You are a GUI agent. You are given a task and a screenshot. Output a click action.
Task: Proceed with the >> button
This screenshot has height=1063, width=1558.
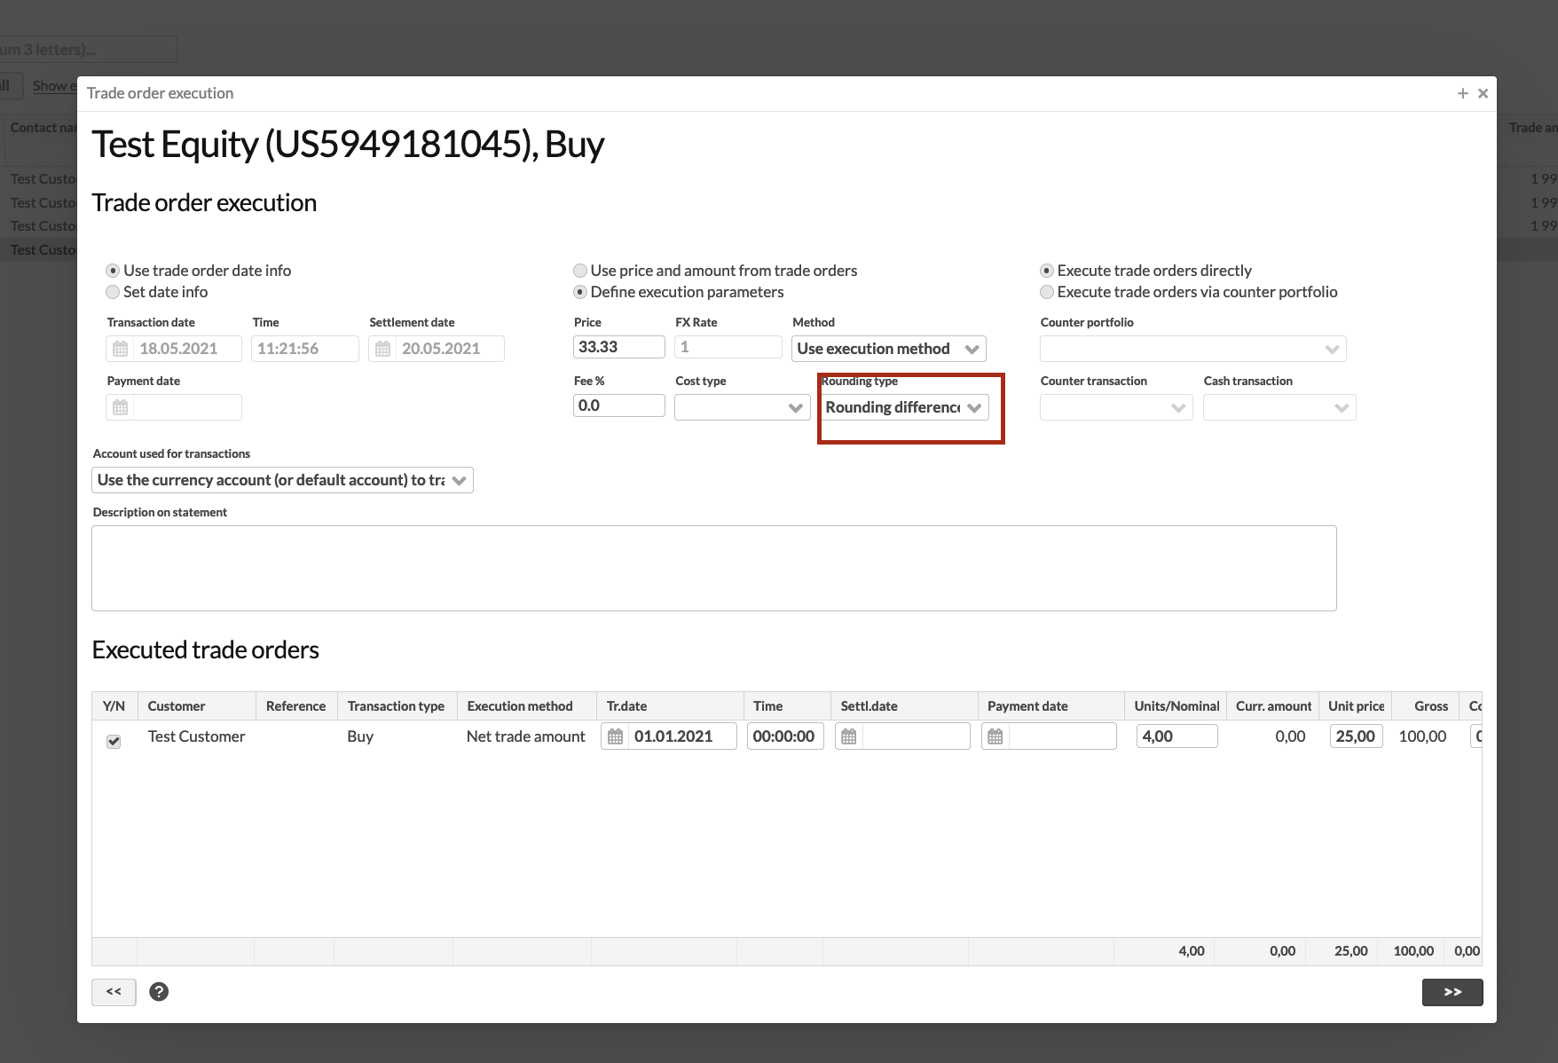pos(1452,992)
